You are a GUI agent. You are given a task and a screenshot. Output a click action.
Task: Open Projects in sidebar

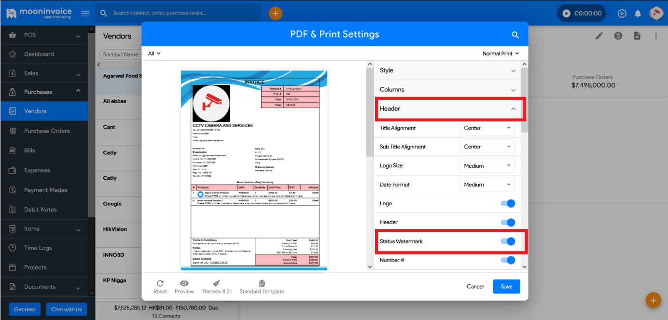(44, 267)
